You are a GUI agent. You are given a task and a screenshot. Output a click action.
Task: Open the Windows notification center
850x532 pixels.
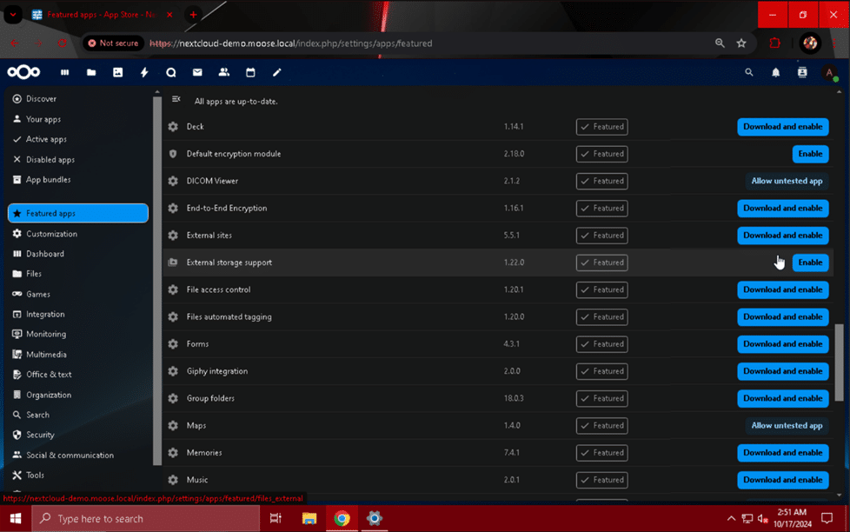pyautogui.click(x=827, y=519)
